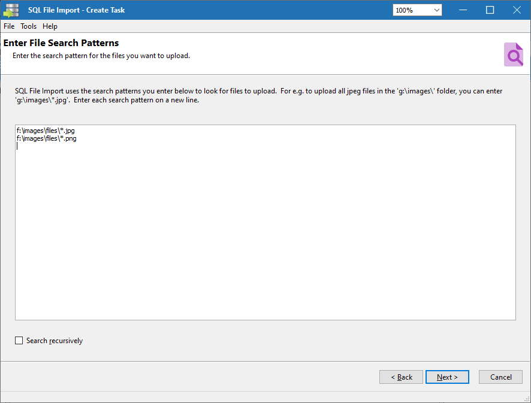Viewport: 531px width, 403px height.
Task: Click the 'Enter the search pattern' subtitle text
Action: (101, 56)
